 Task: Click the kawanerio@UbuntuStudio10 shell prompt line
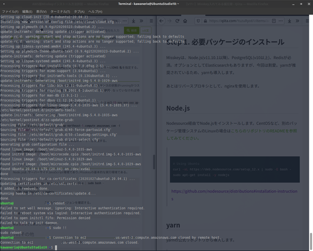pyautogui.click(x=29, y=247)
